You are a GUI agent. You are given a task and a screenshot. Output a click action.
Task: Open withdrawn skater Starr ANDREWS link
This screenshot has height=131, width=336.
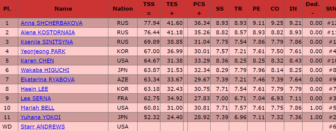[x=43, y=127]
